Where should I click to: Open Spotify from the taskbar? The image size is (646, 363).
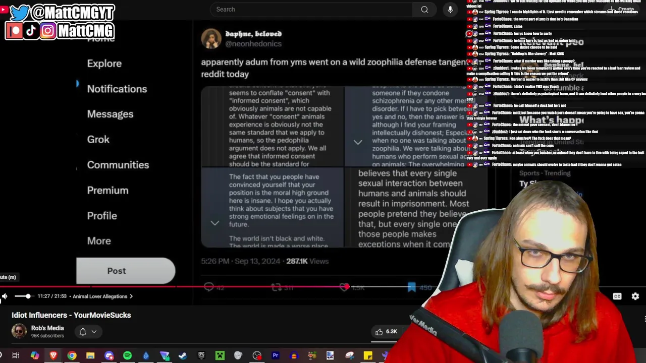[x=127, y=356]
